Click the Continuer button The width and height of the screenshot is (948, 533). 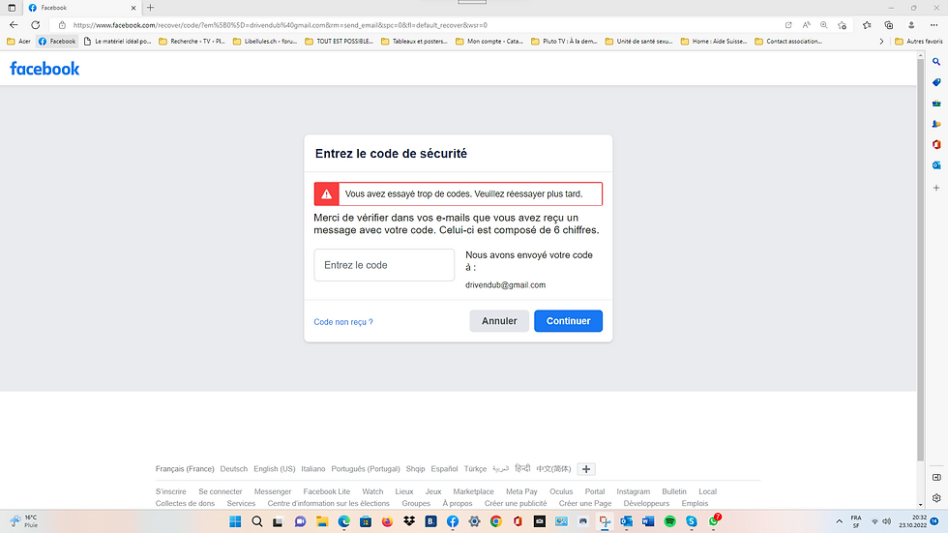[569, 321]
